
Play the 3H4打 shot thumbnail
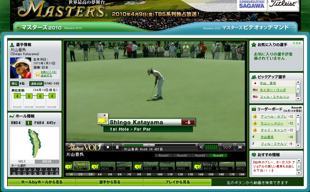184,166
